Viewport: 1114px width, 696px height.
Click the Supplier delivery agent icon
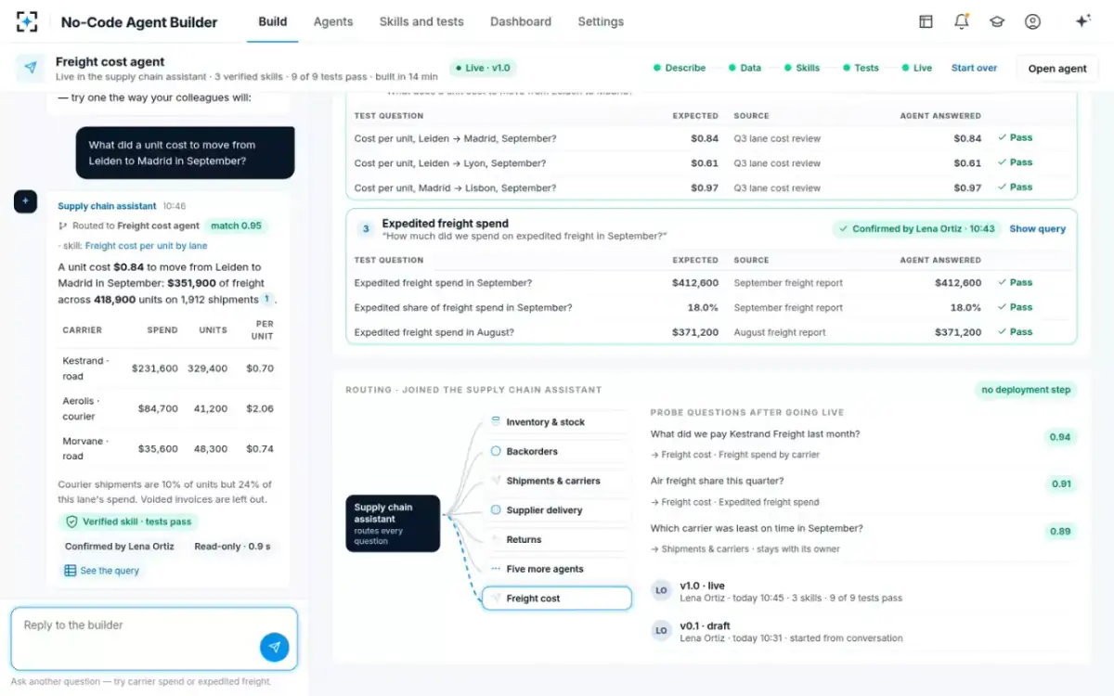[x=497, y=510]
